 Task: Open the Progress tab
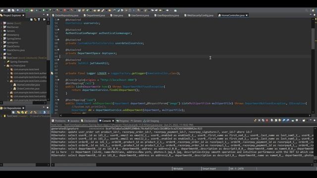[122, 121]
